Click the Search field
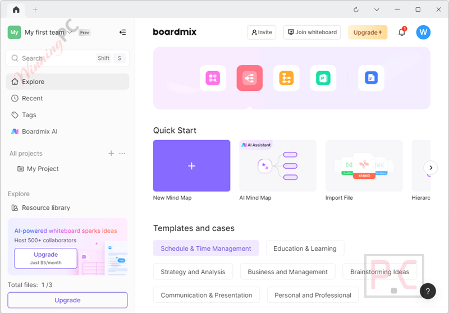Viewport: 449px width, 314px height. click(67, 58)
